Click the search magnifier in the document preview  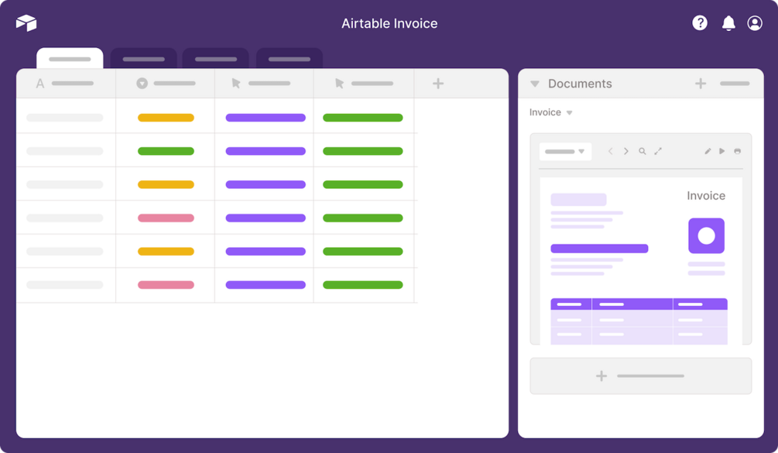click(643, 151)
